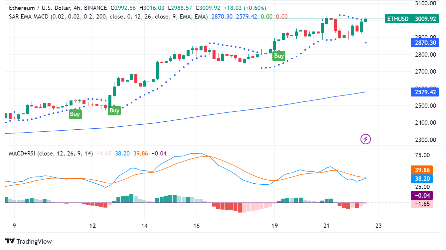Click the 2700.00 price axis label
The image size is (446, 250).
coord(425,71)
